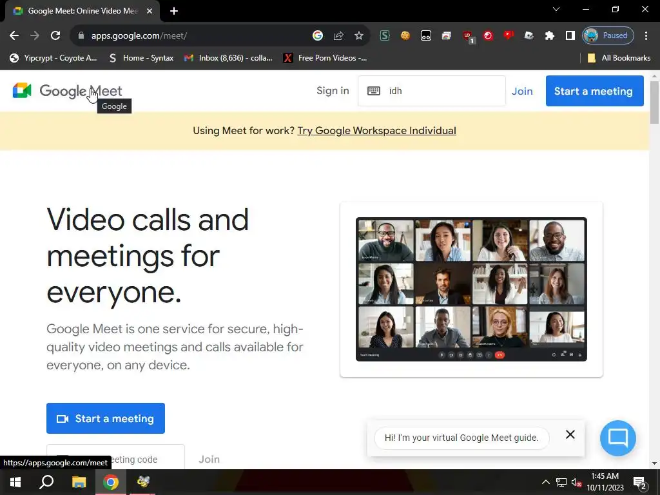This screenshot has width=660, height=495.
Task: Open the Chrome three-dot menu
Action: click(x=646, y=35)
